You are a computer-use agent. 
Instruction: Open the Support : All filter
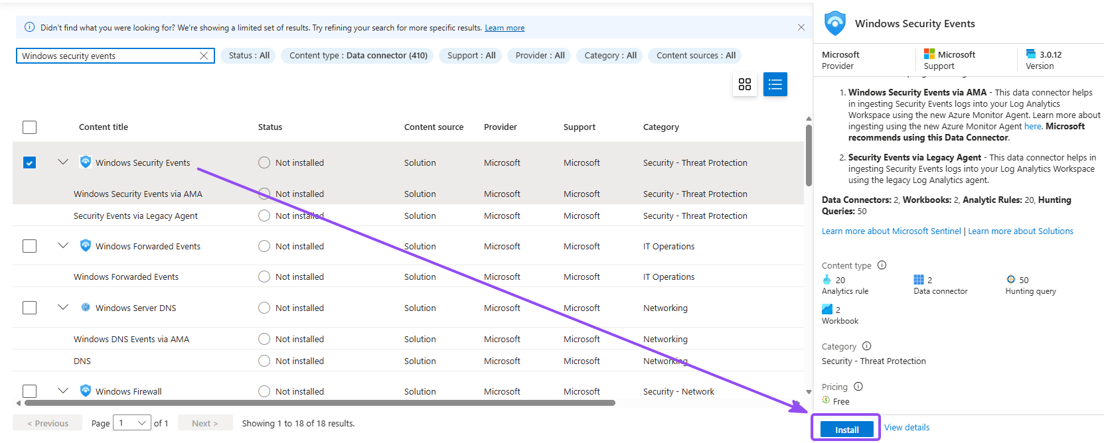coord(471,56)
